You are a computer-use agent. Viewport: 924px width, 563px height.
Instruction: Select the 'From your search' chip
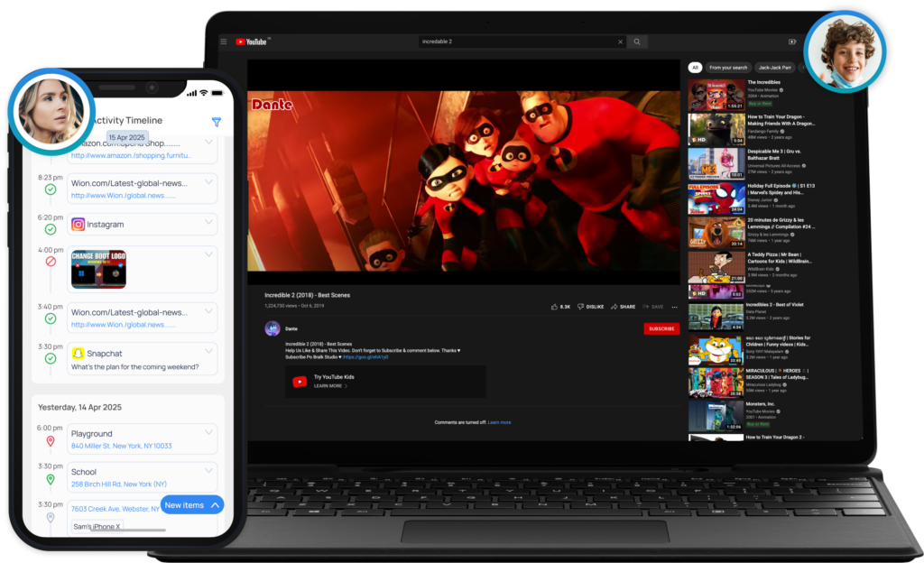pyautogui.click(x=728, y=68)
